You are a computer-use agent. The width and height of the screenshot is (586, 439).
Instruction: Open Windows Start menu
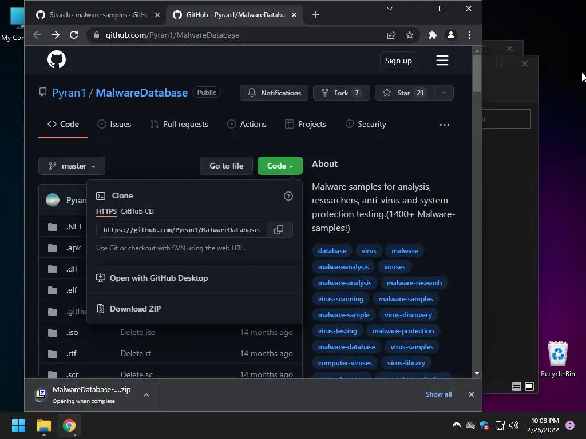click(18, 425)
